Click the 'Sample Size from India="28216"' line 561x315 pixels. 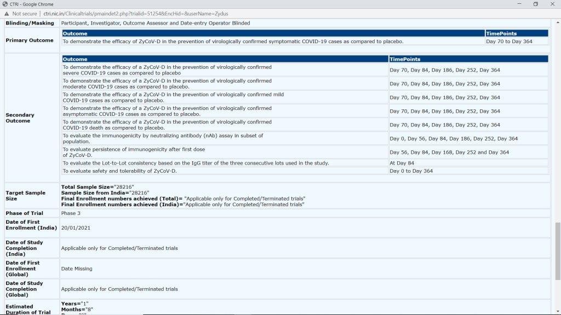pos(105,193)
